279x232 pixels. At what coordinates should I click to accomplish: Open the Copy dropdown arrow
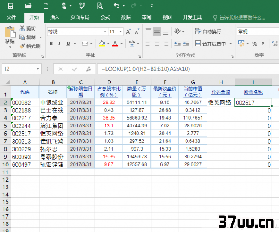click(41, 37)
